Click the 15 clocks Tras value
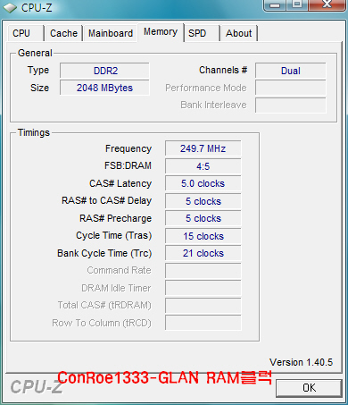The height and width of the screenshot is (405, 348). [203, 236]
